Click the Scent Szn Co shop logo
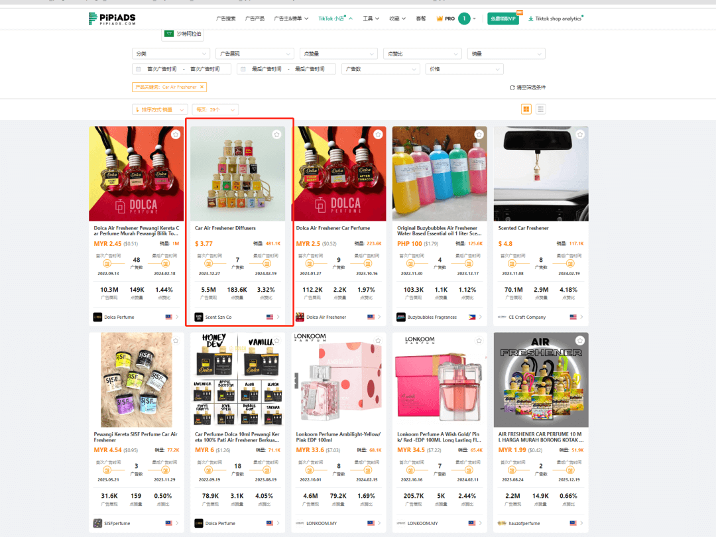Screen dimensions: 716x537 pyautogui.click(x=198, y=317)
